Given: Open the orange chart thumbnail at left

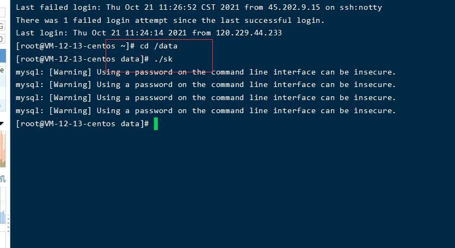Looking at the screenshot, I should 3,148.
